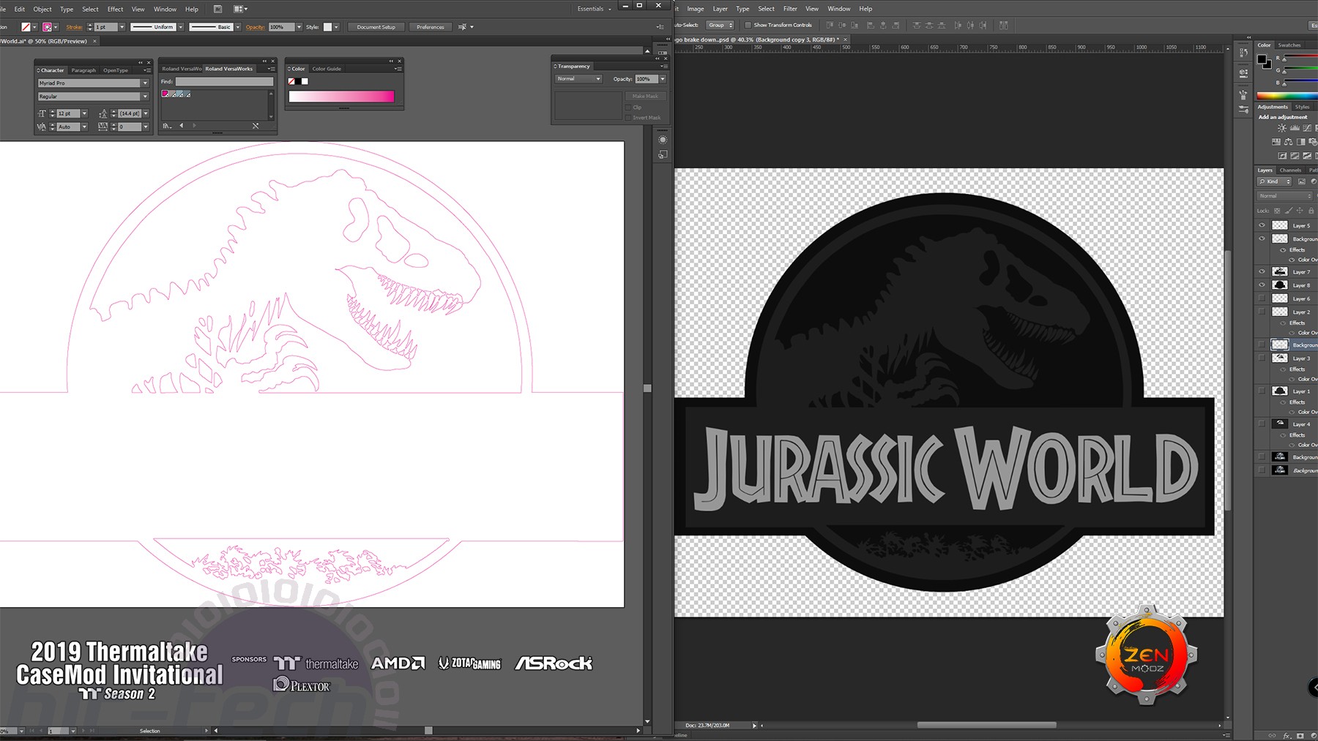Screen dimensions: 1318x741
Task: Hide Layer 5 with its eye icon
Action: 1262,225
